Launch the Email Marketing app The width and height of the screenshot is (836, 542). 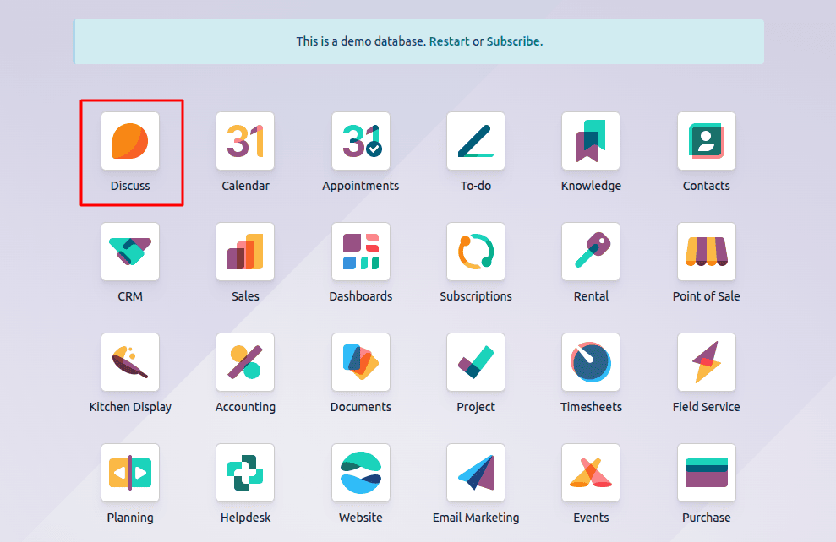[475, 472]
